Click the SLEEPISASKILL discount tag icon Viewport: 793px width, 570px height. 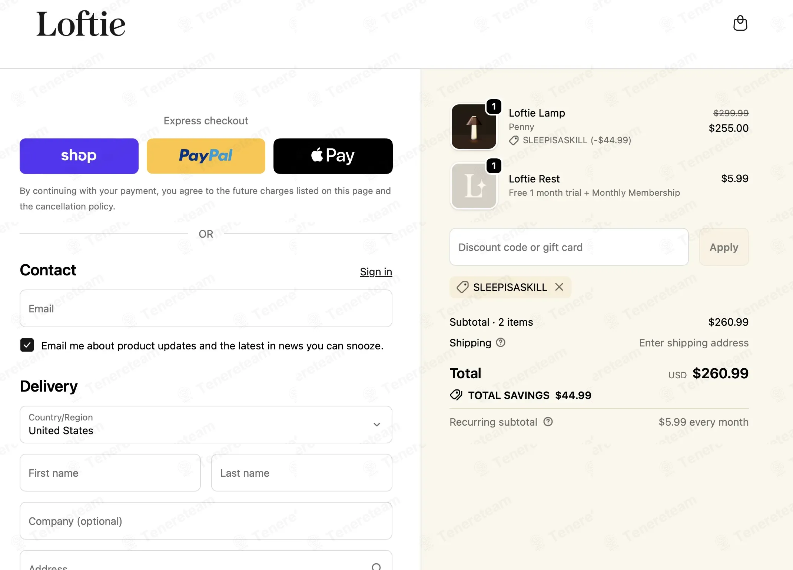tap(462, 287)
